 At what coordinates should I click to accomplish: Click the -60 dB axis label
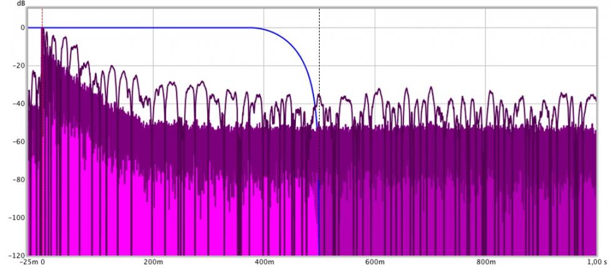[18, 142]
